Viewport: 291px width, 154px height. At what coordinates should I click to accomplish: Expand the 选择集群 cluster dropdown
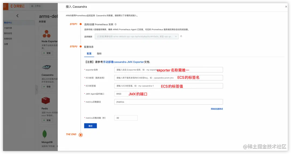(x=137, y=36)
